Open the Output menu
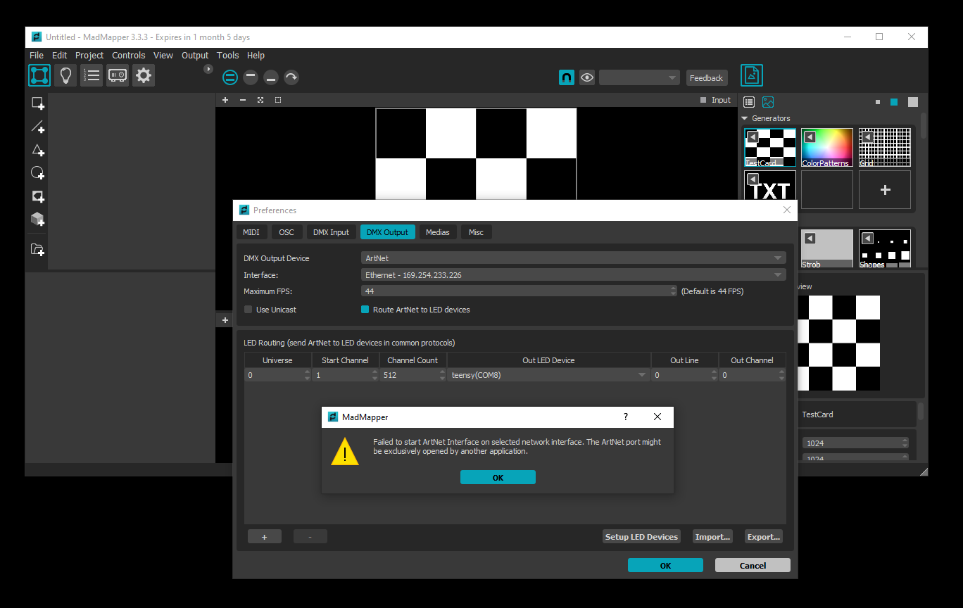 [195, 55]
